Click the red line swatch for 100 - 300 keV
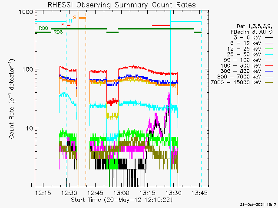This screenshot has height=208, width=278. pos(269,65)
